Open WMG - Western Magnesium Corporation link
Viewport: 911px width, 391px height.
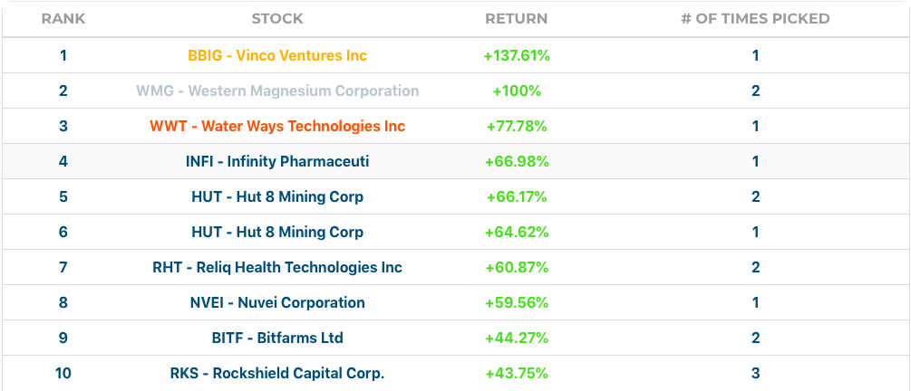(x=277, y=91)
